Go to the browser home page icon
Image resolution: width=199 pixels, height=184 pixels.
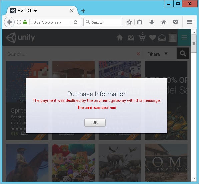(164, 22)
